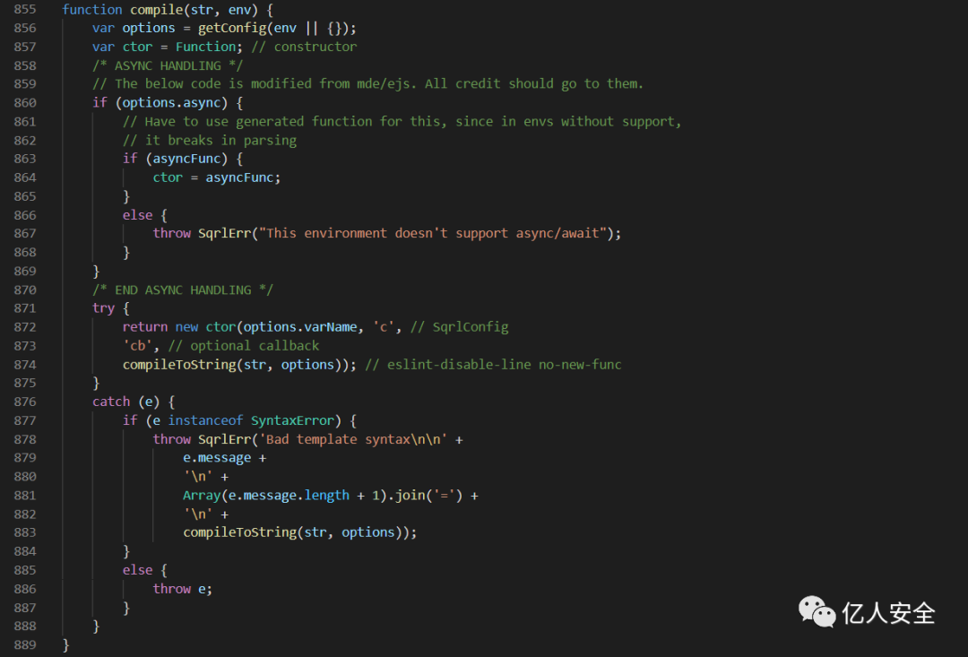Click the "try" keyword on line 871
968x657 pixels.
pos(103,308)
